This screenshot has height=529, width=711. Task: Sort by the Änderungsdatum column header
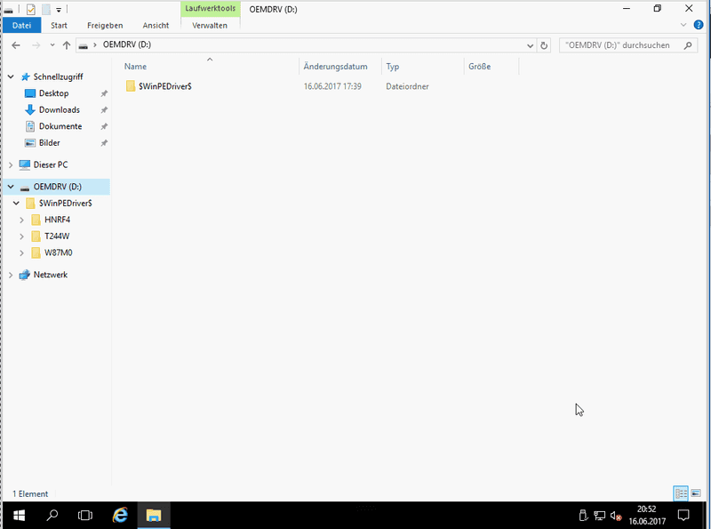coord(335,67)
